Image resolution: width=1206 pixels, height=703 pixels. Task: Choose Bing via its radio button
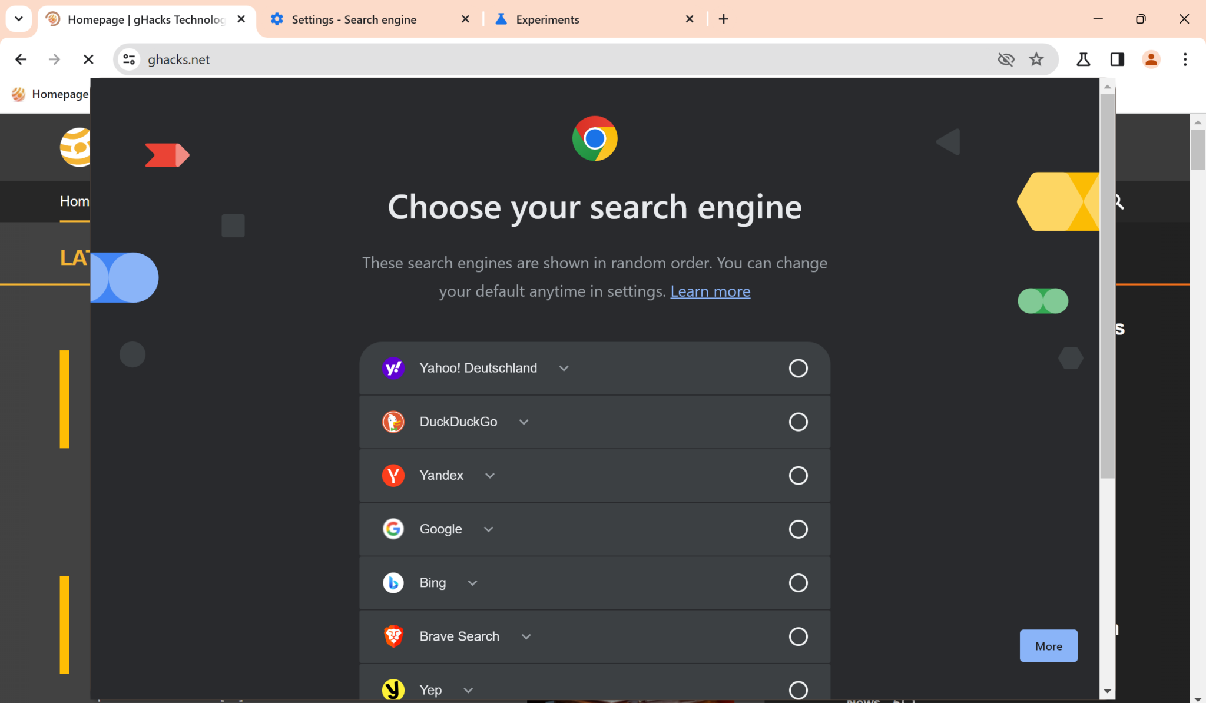pyautogui.click(x=799, y=583)
